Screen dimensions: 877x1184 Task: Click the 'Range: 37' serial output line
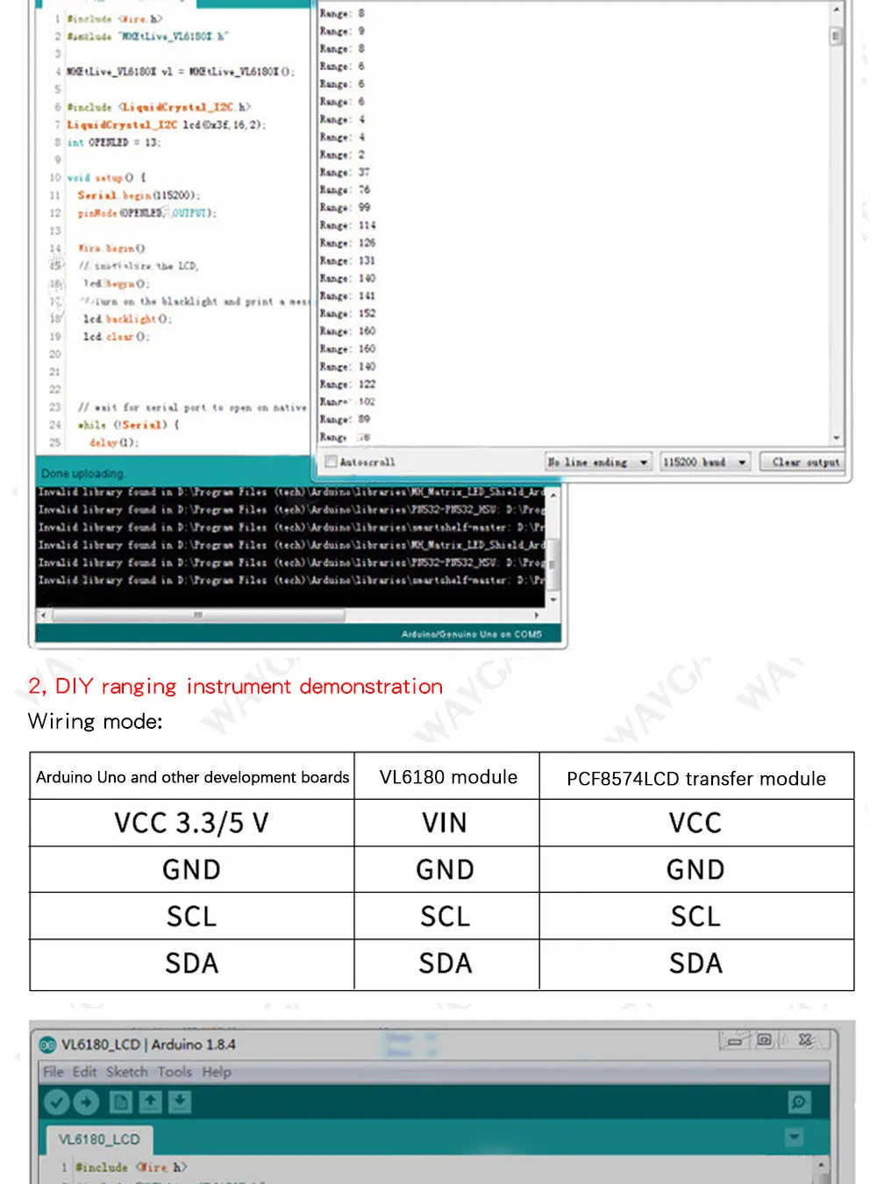pyautogui.click(x=345, y=172)
